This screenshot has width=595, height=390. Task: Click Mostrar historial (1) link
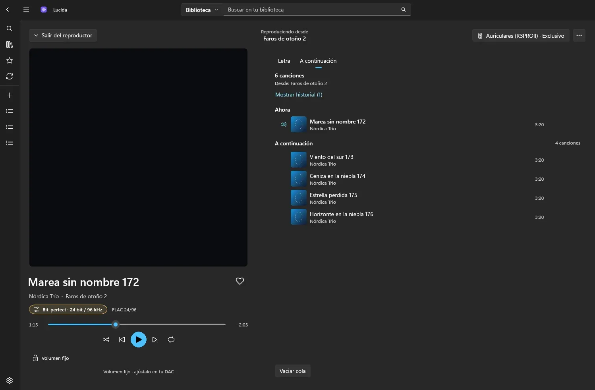tap(299, 95)
